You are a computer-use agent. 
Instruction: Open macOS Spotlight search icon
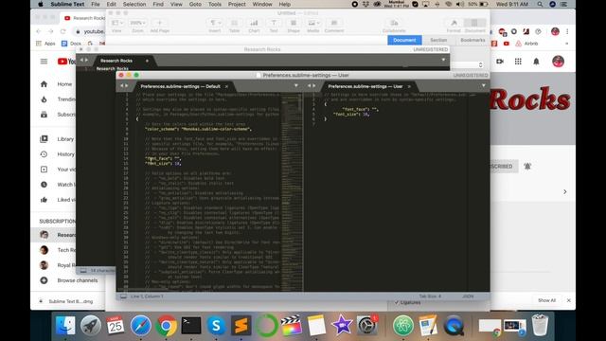(x=540, y=4)
